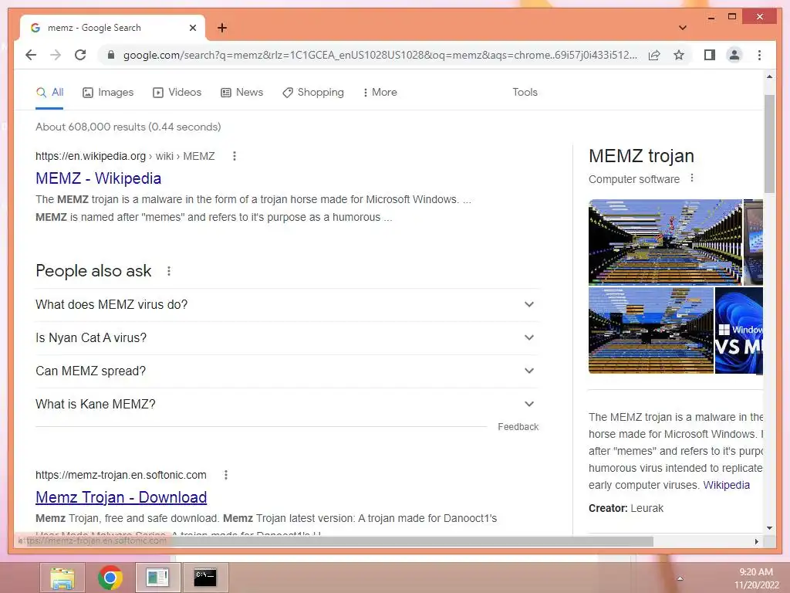Open search Tools
Image resolution: width=790 pixels, height=593 pixels.
pos(525,93)
